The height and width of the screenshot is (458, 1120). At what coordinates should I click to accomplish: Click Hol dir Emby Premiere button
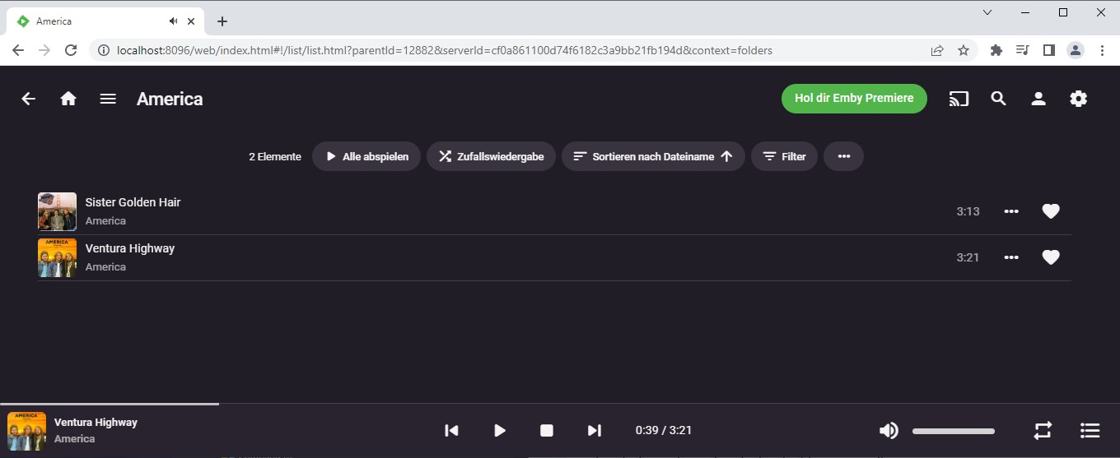coord(854,99)
